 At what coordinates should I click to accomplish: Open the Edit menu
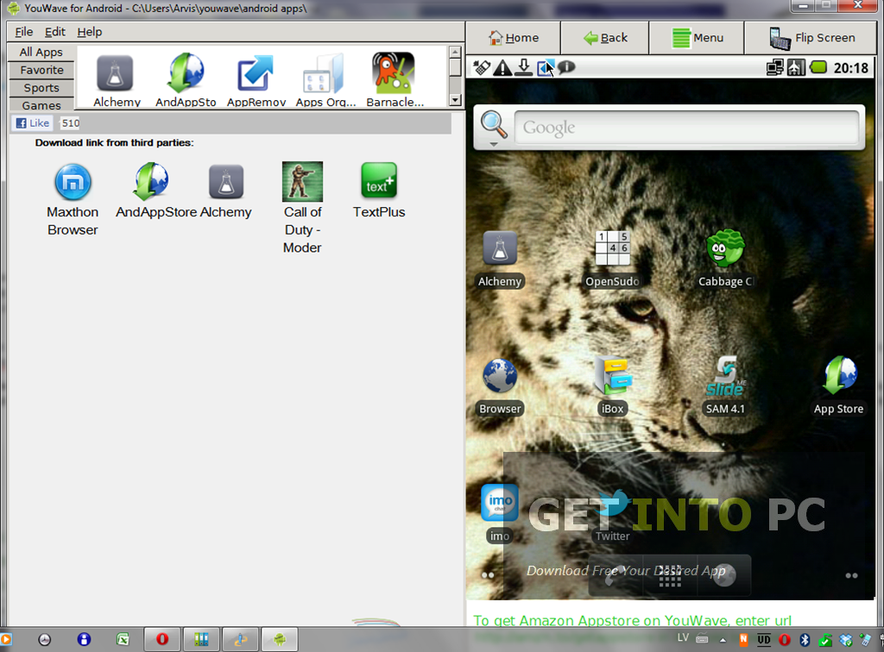tap(55, 32)
